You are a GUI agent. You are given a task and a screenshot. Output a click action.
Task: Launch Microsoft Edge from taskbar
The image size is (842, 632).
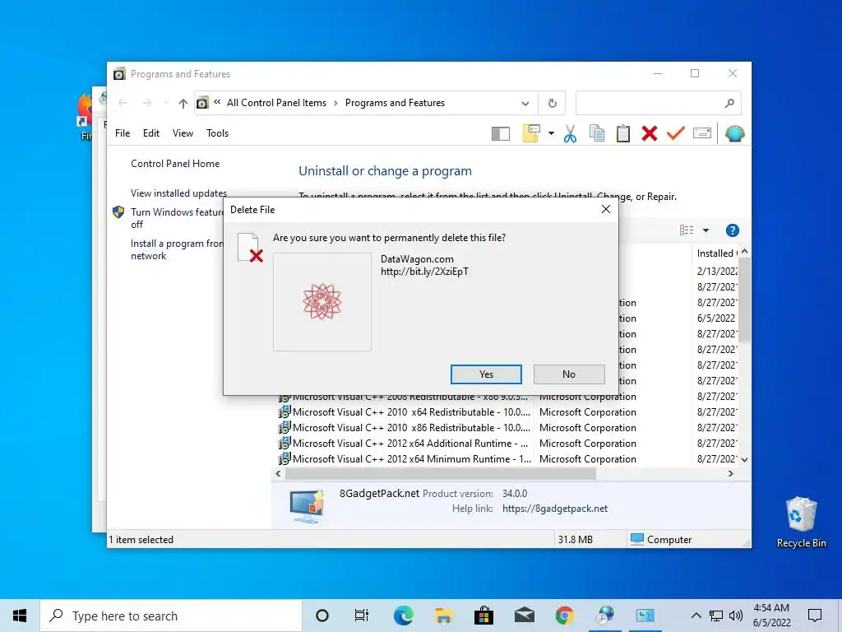tap(403, 616)
